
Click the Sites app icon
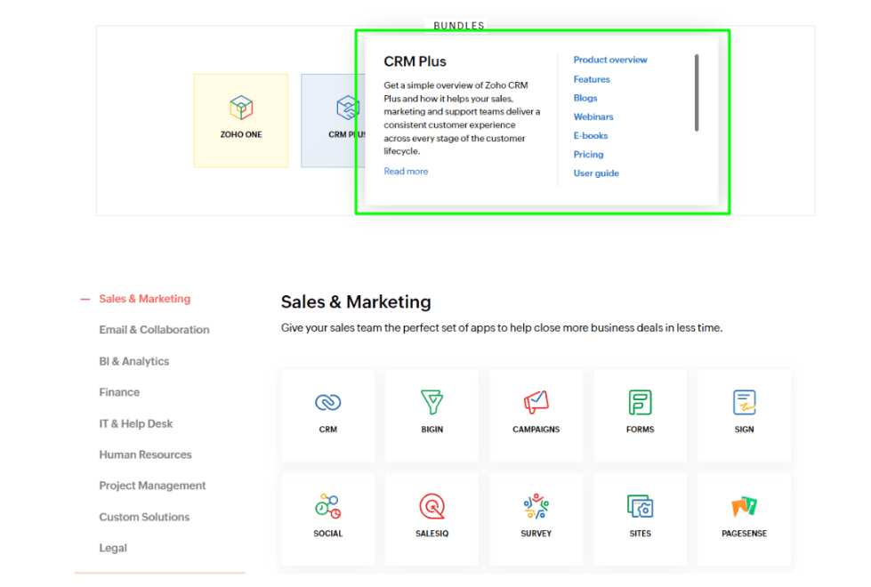[x=640, y=506]
